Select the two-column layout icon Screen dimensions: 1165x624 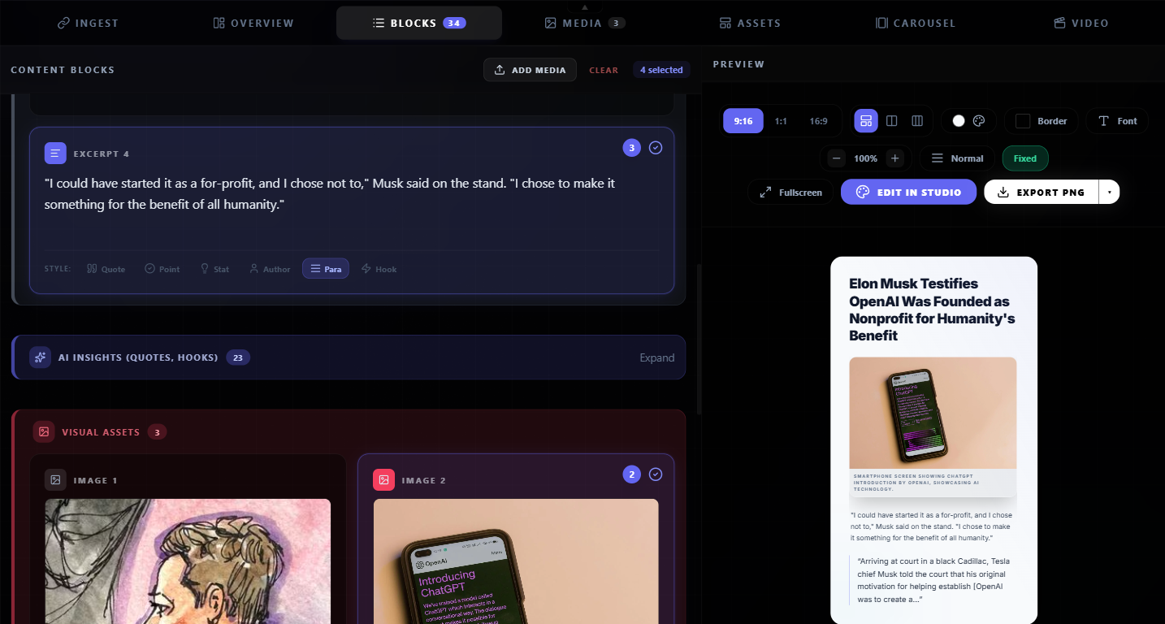(x=892, y=121)
